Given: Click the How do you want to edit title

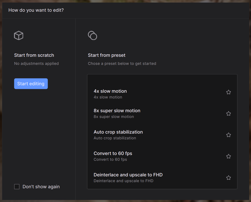Looking at the screenshot, I should click(x=36, y=10).
